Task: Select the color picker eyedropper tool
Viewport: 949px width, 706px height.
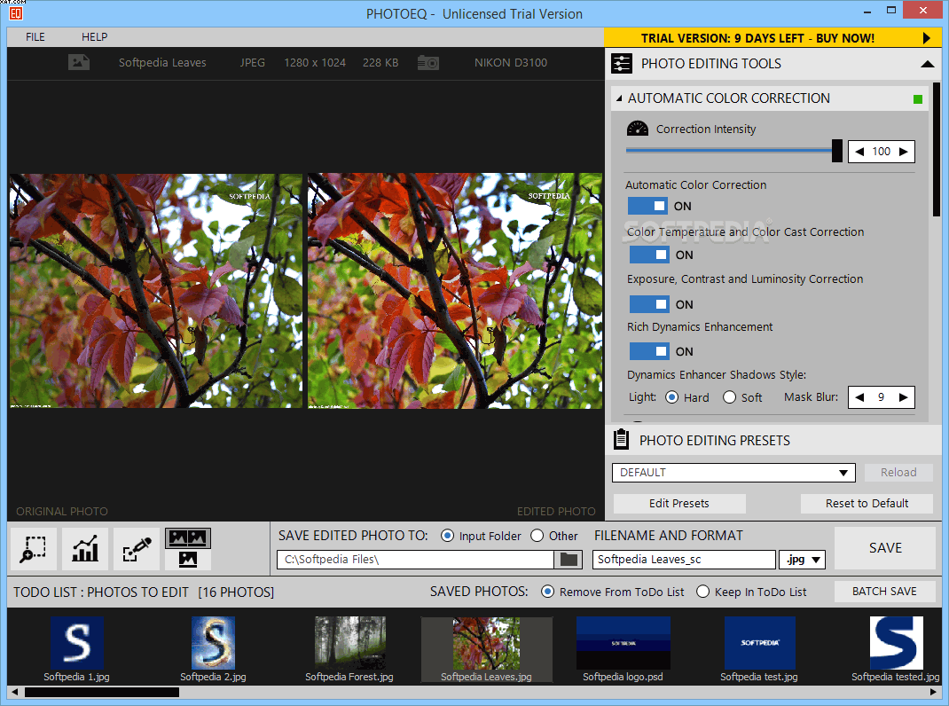Action: (x=137, y=549)
